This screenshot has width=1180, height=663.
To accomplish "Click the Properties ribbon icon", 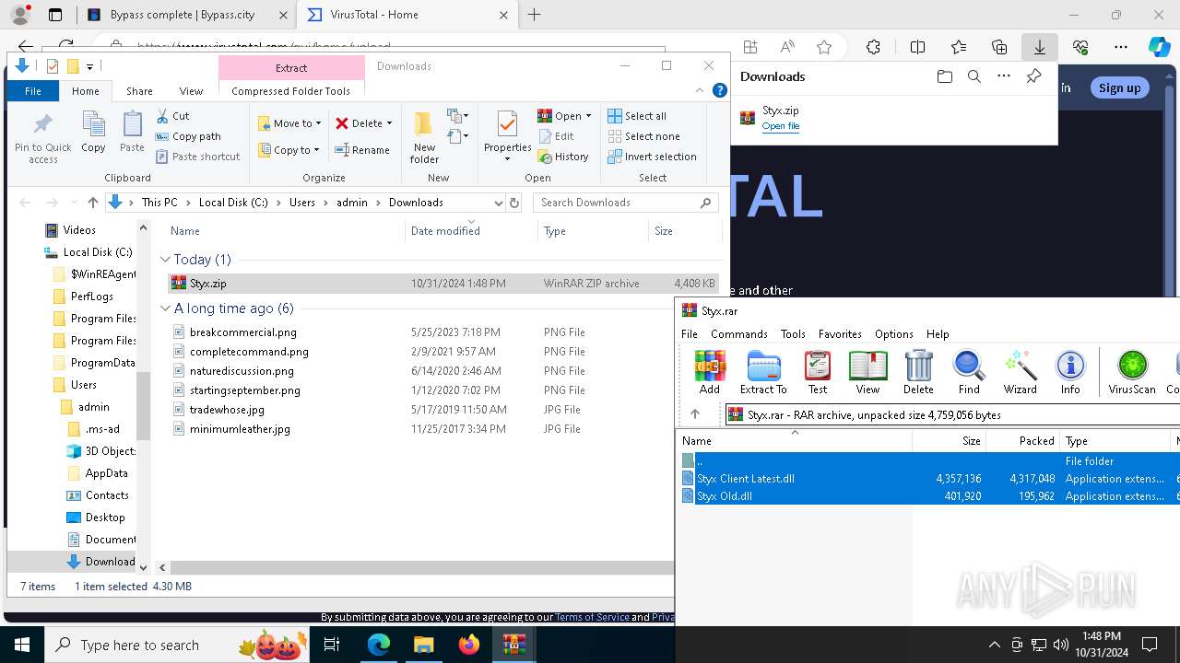I will [x=507, y=136].
